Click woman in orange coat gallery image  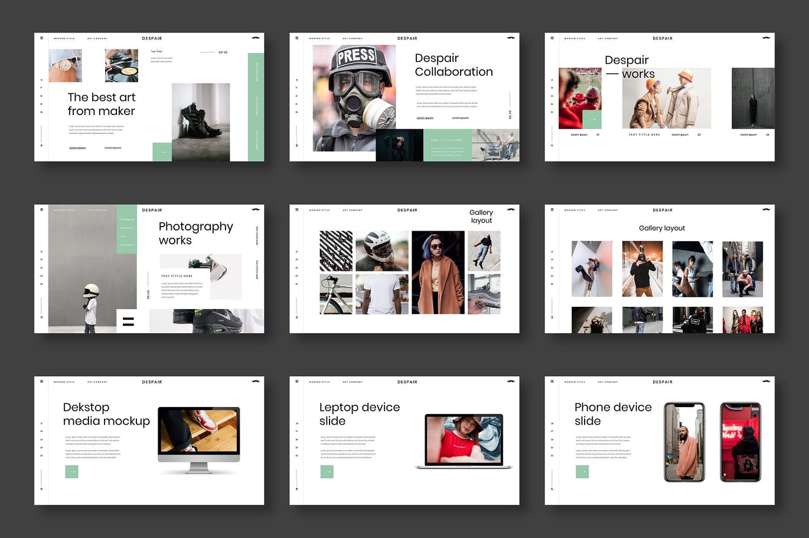(438, 272)
